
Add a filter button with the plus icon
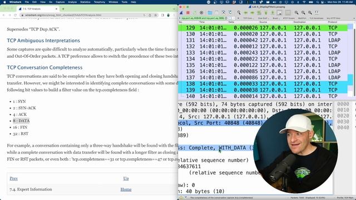[238, 18]
